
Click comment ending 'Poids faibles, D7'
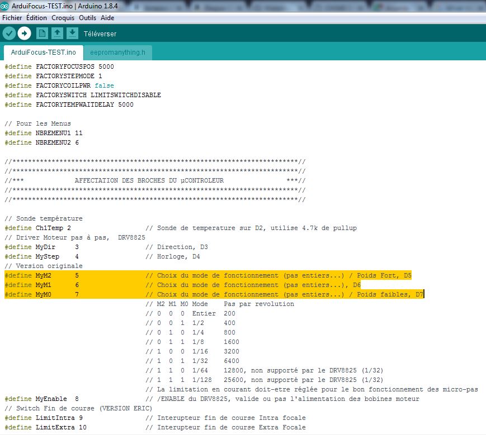pos(284,294)
